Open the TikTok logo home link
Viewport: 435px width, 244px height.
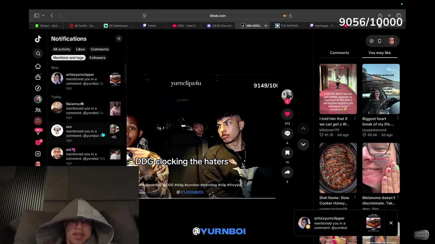coord(38,39)
